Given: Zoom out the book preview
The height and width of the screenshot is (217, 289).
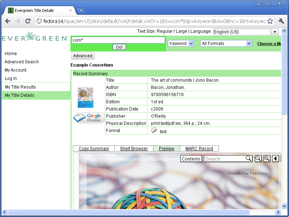Looking at the screenshot, I should [x=258, y=159].
